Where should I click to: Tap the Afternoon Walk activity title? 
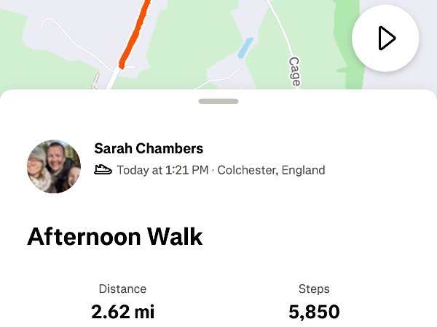115,237
